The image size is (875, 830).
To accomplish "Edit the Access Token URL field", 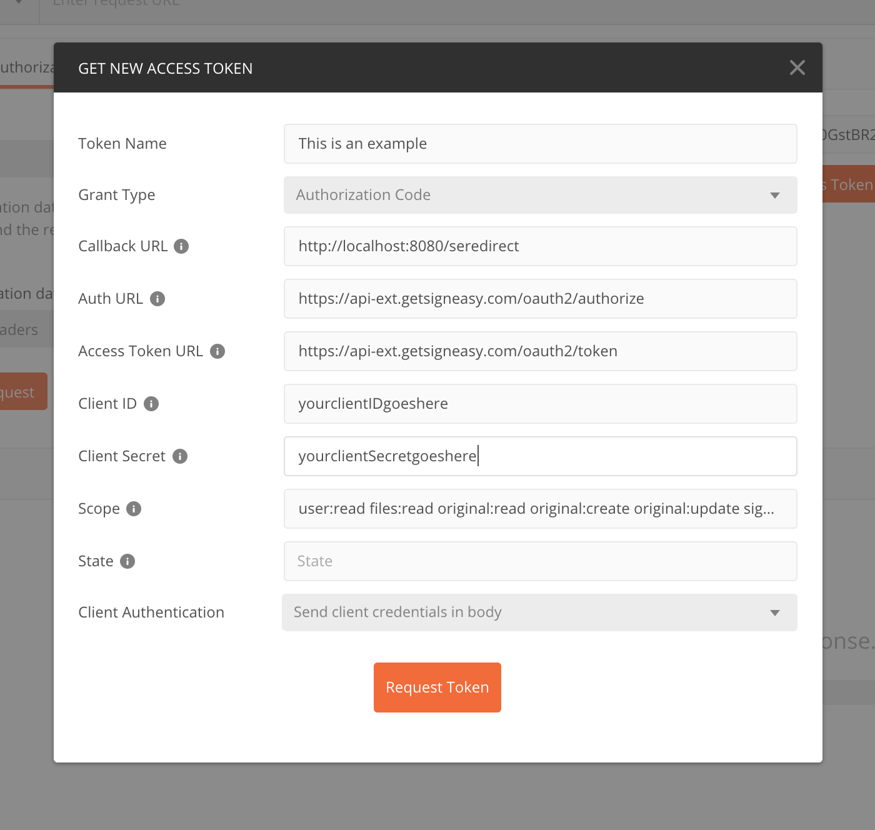I will [541, 351].
